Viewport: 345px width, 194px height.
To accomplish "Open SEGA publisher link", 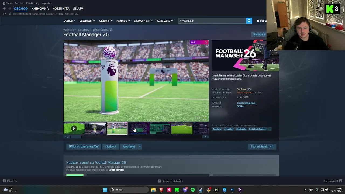I will coord(240,106).
